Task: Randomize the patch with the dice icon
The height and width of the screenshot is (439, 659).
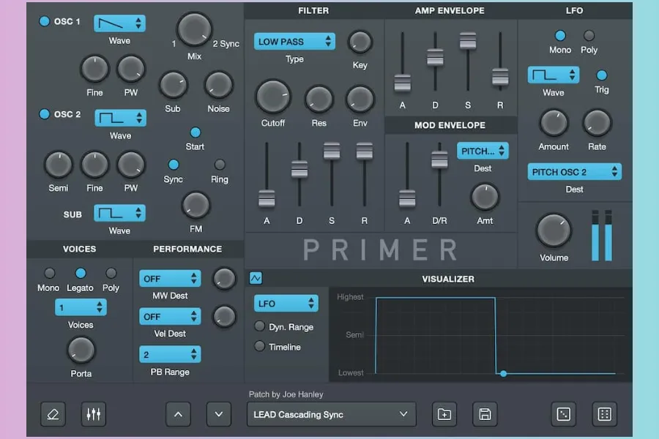Action: point(564,414)
